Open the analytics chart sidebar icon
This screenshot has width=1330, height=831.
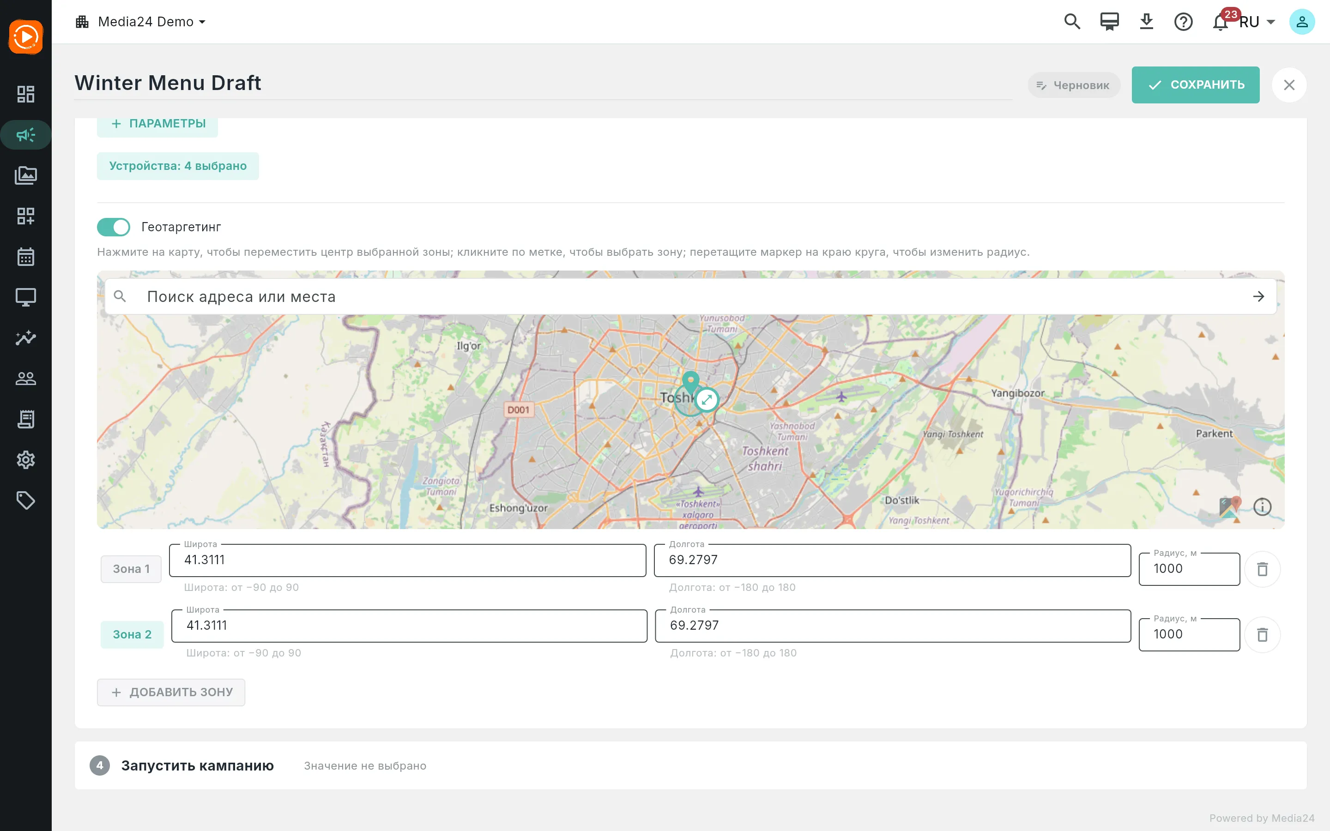[26, 337]
